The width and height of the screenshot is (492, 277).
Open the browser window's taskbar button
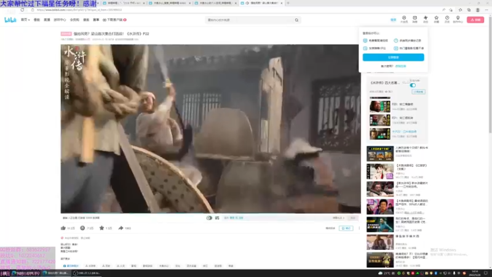tap(57, 273)
